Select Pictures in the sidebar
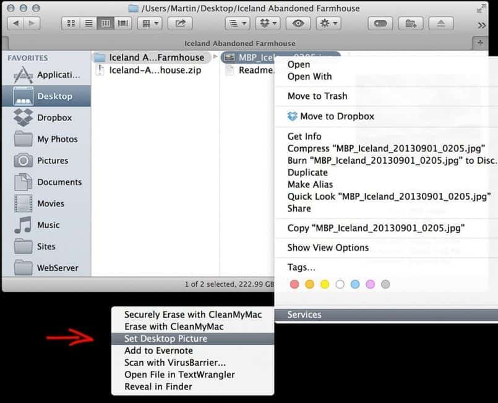 pyautogui.click(x=53, y=161)
